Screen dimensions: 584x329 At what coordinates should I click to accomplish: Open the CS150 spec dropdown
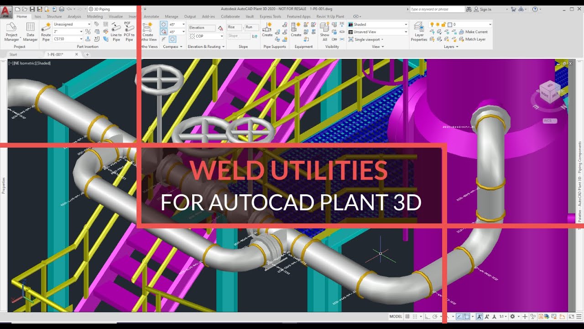68,39
